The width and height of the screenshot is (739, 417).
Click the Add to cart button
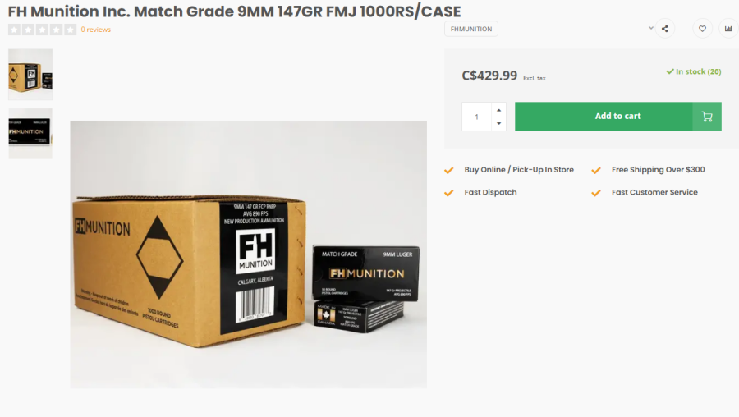617,117
